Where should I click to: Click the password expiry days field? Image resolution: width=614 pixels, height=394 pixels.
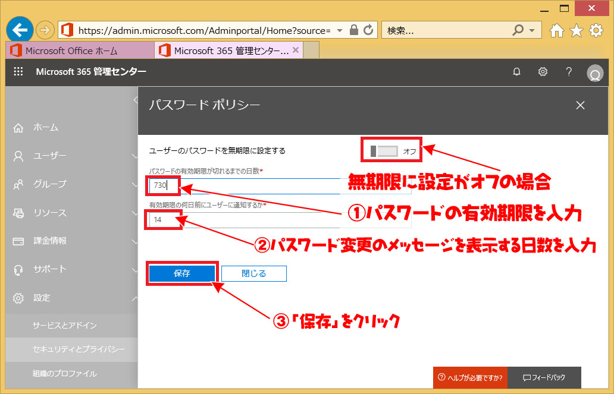tap(280, 185)
